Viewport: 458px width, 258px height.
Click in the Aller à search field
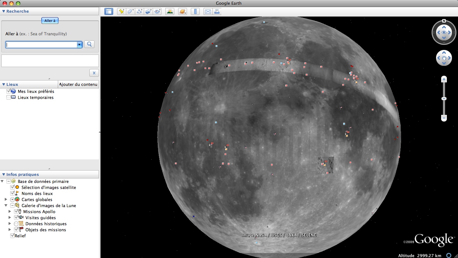(x=41, y=45)
